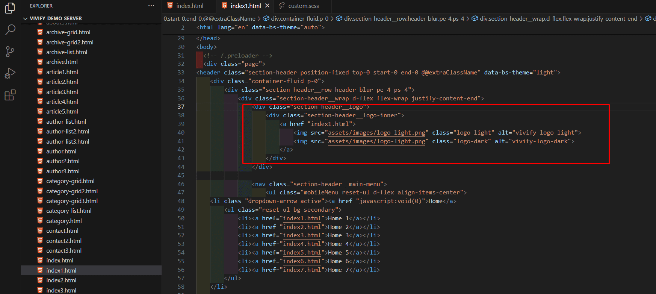This screenshot has height=294, width=656.
Task: Follow the index2.html link on line 51
Action: click(x=302, y=227)
